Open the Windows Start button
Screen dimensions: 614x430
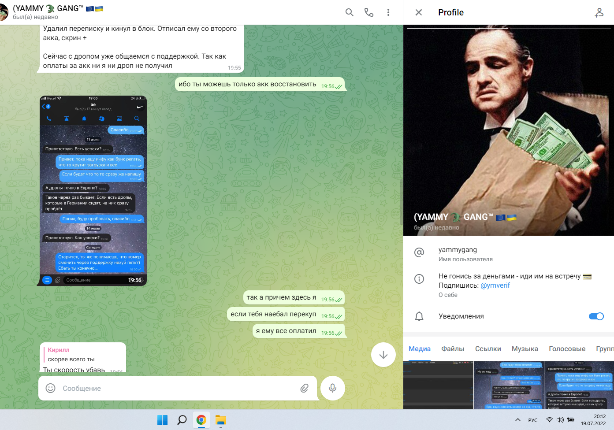coord(163,420)
